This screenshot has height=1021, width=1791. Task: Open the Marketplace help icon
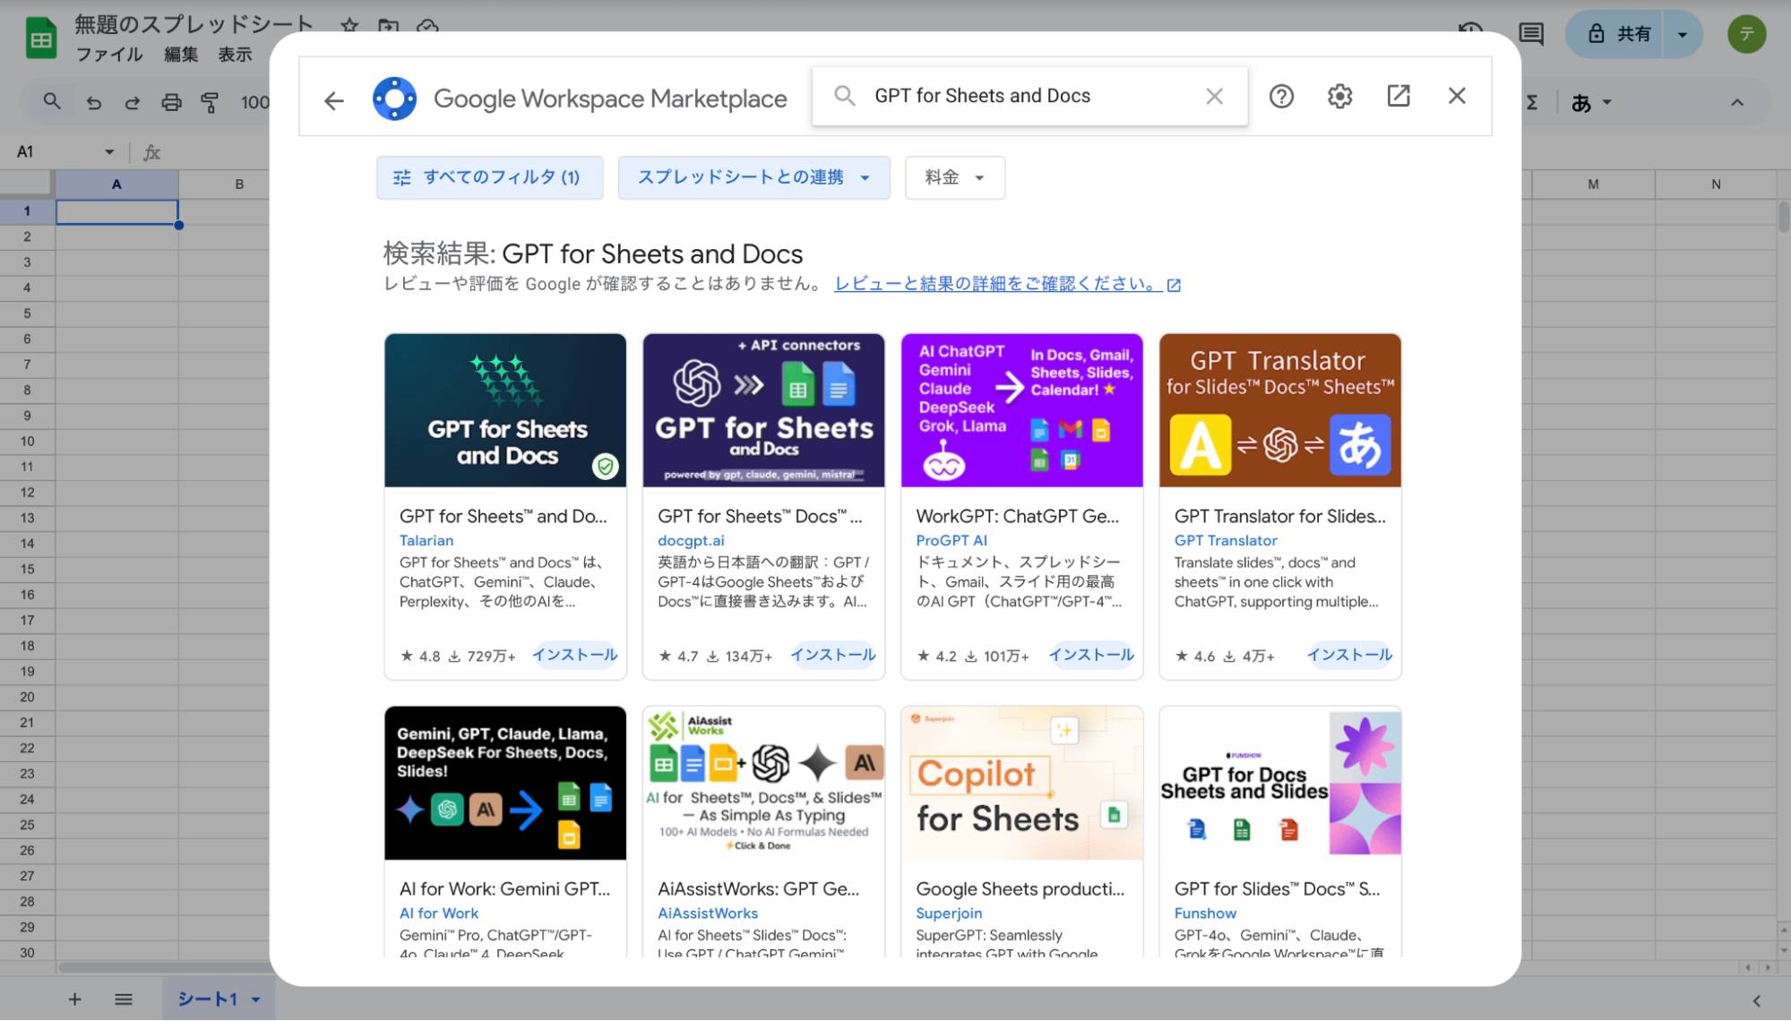click(1281, 96)
